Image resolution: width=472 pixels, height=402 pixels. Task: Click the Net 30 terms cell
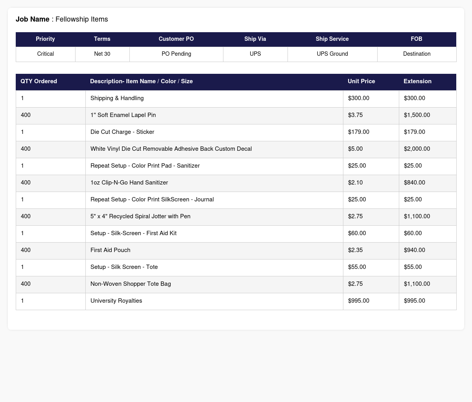[102, 54]
